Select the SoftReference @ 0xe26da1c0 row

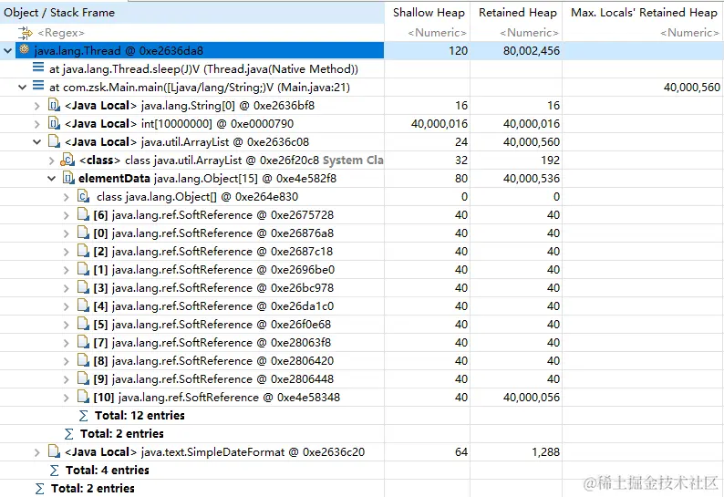tap(213, 306)
